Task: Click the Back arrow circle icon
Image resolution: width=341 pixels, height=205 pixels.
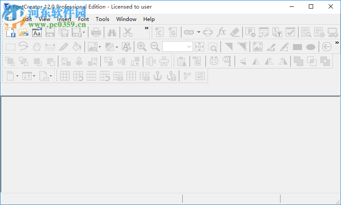Action: tap(327, 47)
